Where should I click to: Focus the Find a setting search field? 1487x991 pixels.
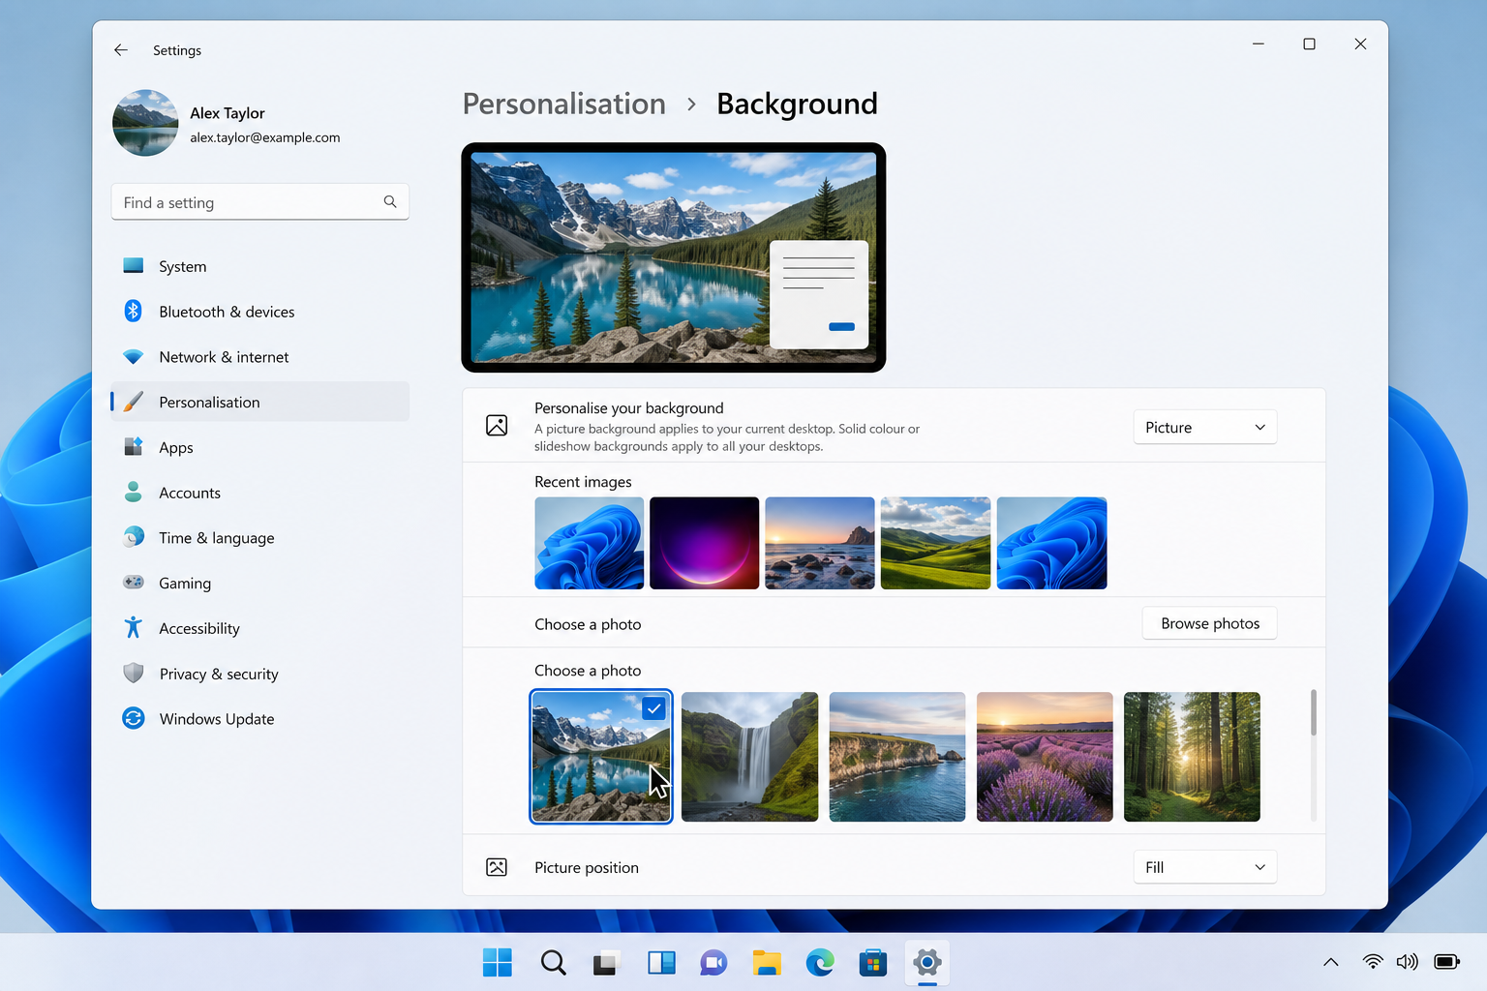[260, 202]
